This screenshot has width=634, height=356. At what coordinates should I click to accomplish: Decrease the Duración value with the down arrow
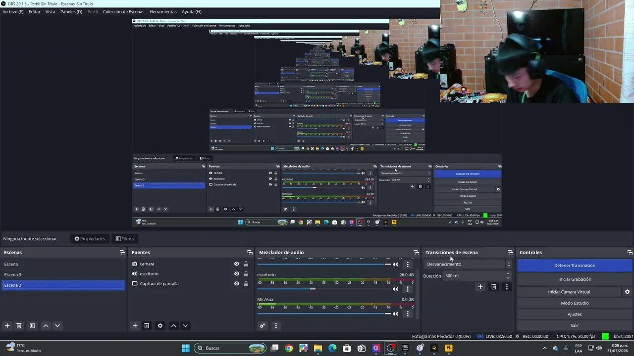508,278
